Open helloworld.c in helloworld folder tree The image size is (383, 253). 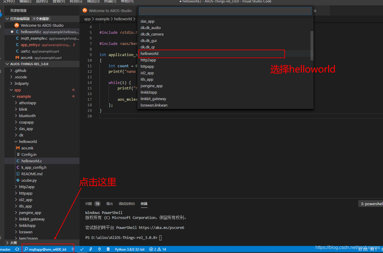42,161
